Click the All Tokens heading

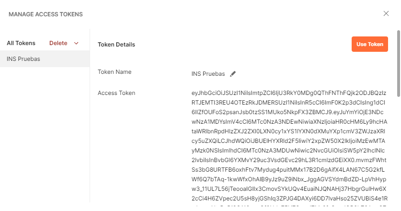pos(21,43)
